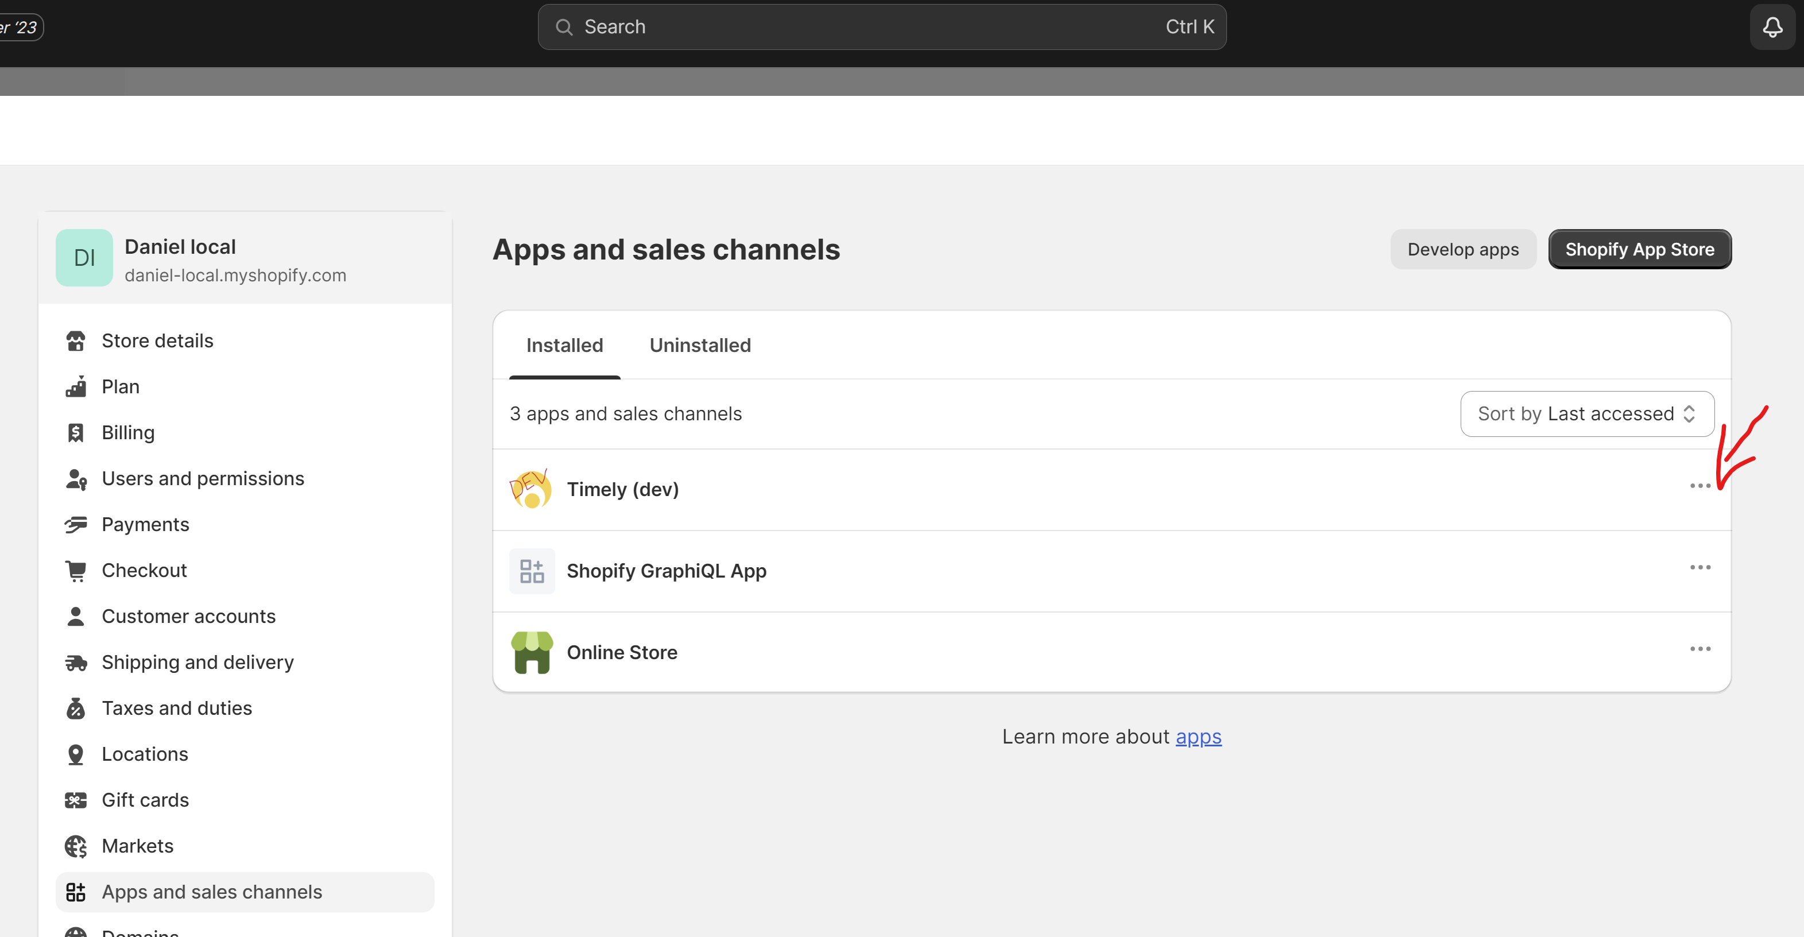Click the Locations pin icon
The image size is (1804, 937).
[x=76, y=754]
